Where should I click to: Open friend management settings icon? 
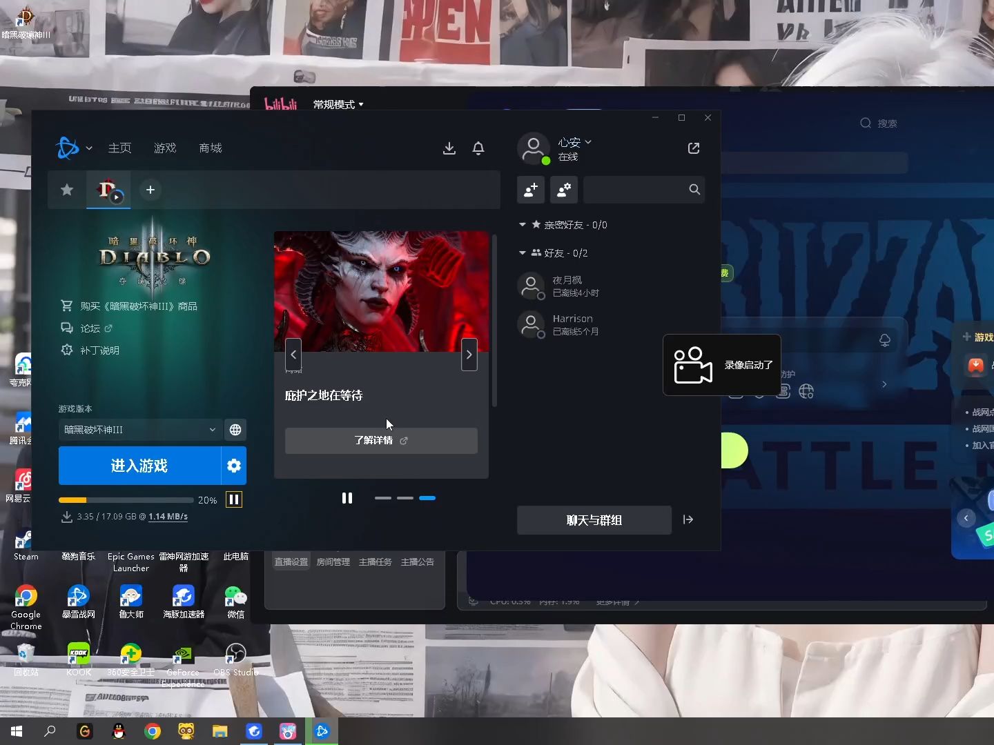coord(564,190)
